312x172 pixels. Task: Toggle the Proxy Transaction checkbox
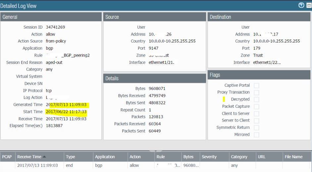point(256,92)
